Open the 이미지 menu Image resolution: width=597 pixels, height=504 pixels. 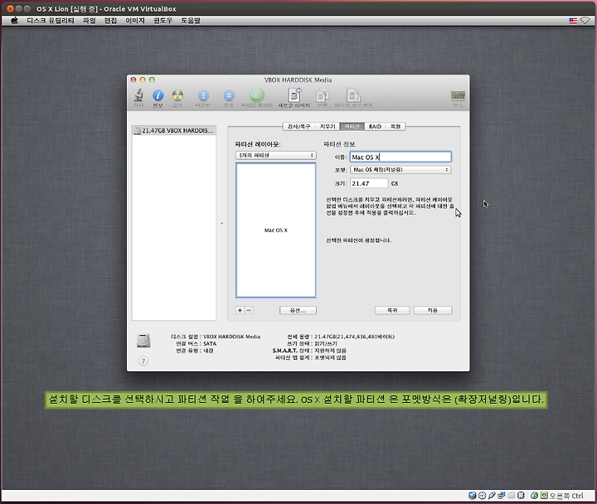pos(135,21)
